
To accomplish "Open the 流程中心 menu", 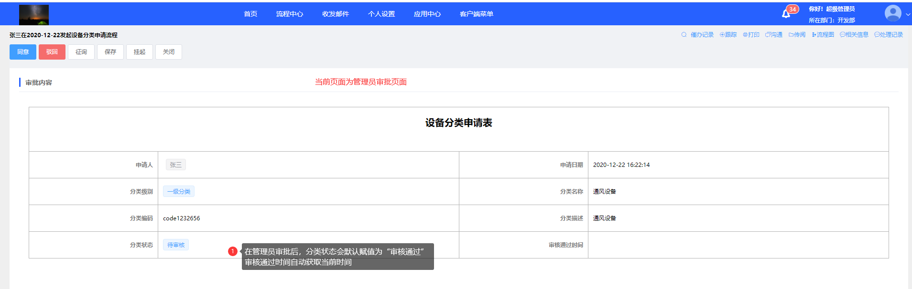I will [x=289, y=14].
